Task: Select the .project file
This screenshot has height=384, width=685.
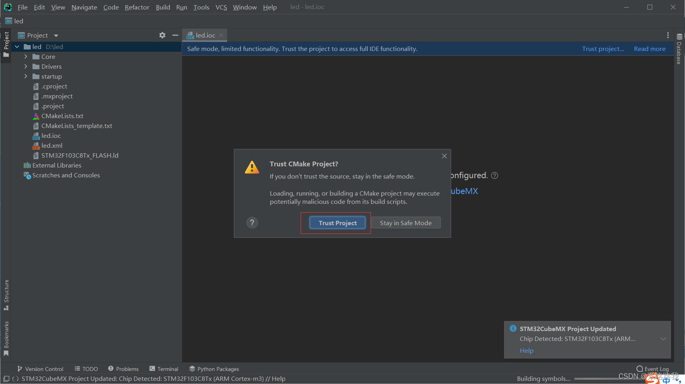Action: pyautogui.click(x=53, y=106)
